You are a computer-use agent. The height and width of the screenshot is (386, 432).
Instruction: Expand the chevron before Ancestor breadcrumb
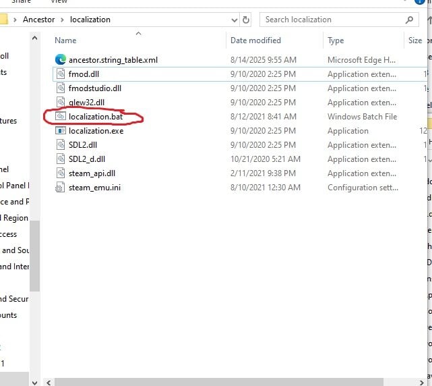click(x=15, y=20)
